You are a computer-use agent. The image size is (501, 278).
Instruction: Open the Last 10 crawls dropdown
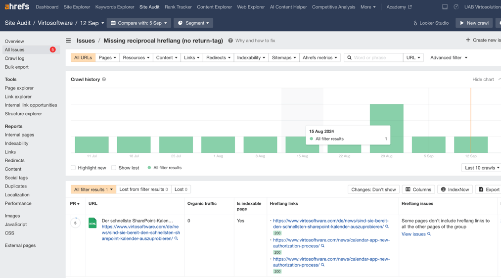[x=482, y=168]
